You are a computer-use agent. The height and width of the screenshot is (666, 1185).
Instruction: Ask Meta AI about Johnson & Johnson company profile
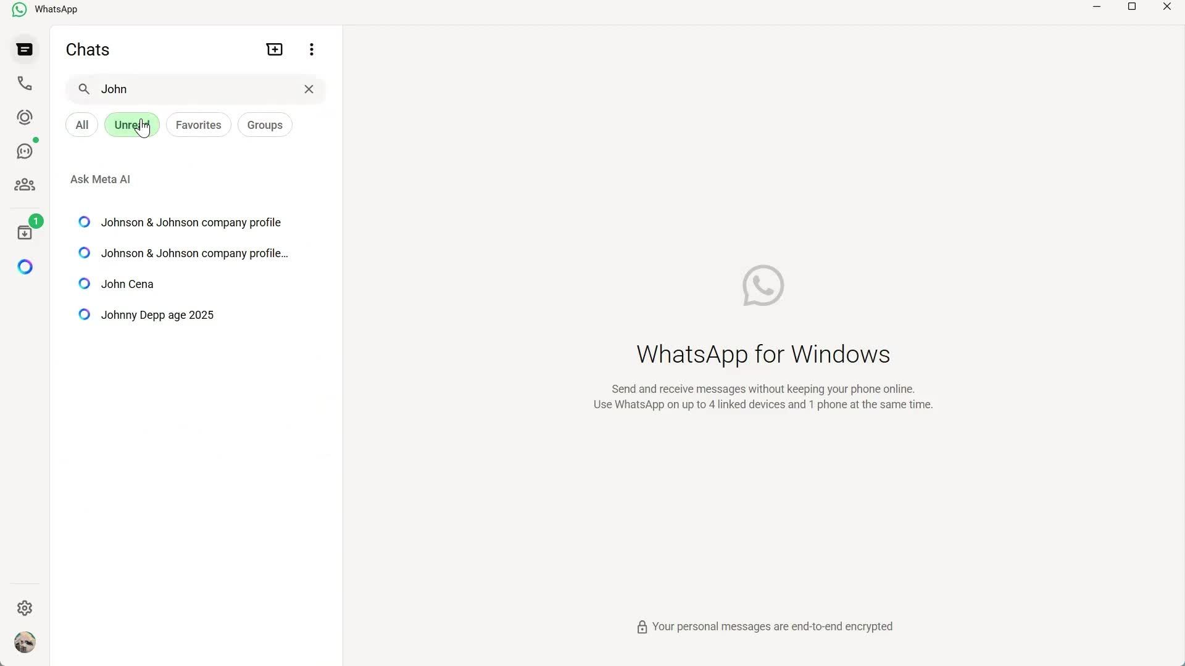coord(190,222)
